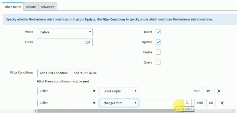Open the 'changes from' operator dropdown
237x113 pixels.
[119, 103]
